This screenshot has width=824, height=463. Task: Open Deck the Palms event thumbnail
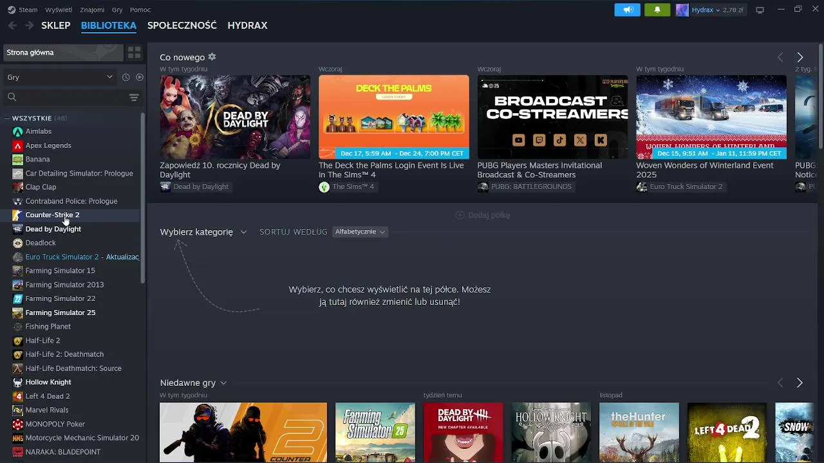(394, 117)
